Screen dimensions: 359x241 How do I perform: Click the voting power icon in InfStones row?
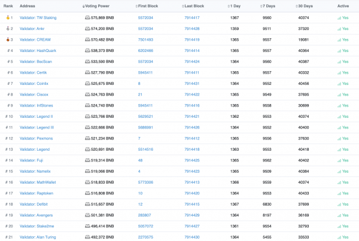(x=87, y=105)
